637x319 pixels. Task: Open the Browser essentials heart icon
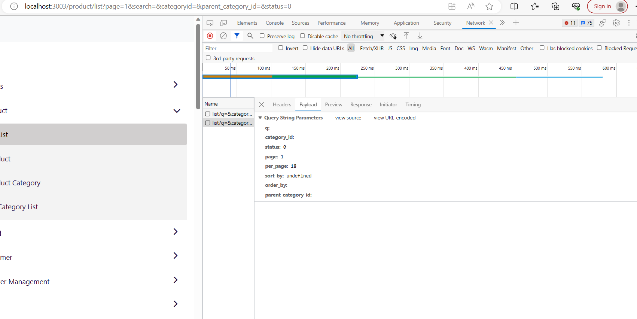(576, 6)
